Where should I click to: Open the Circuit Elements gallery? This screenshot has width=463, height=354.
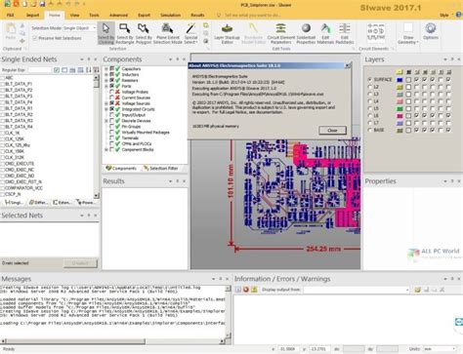click(376, 32)
